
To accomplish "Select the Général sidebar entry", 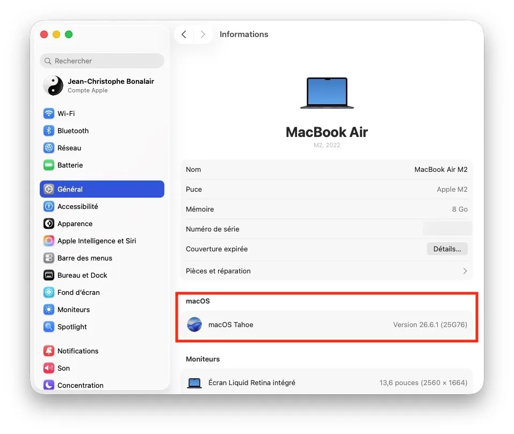I will pos(102,189).
